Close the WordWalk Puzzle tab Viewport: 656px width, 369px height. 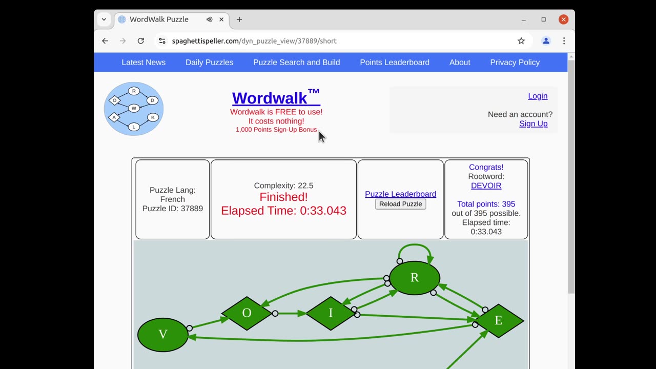point(221,19)
